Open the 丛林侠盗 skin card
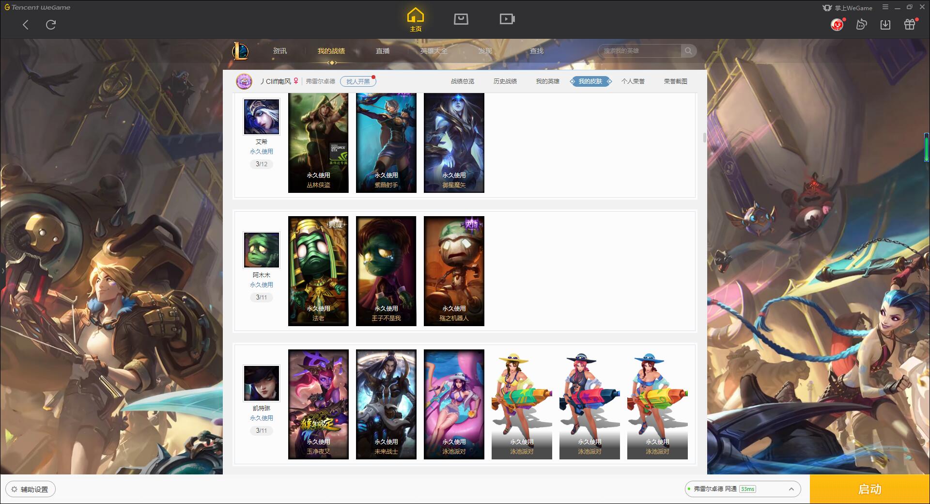The width and height of the screenshot is (930, 504). (318, 143)
